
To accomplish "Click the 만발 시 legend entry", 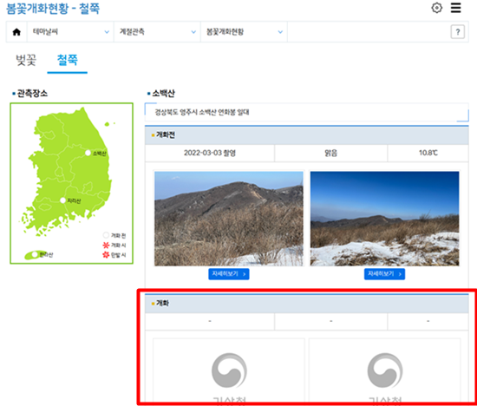I will click(114, 255).
